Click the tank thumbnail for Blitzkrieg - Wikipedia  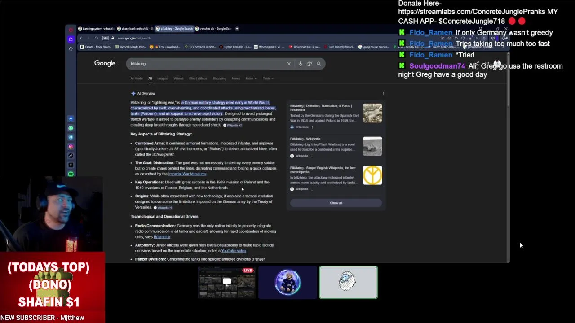pyautogui.click(x=372, y=146)
